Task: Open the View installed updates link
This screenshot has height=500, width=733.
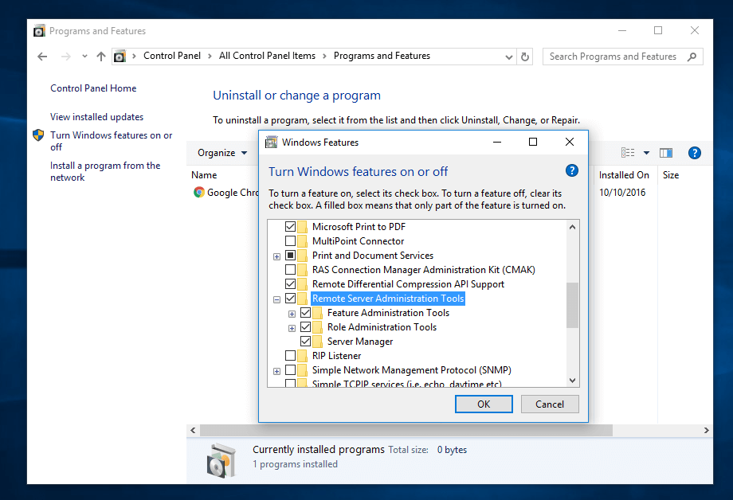Action: click(x=96, y=116)
